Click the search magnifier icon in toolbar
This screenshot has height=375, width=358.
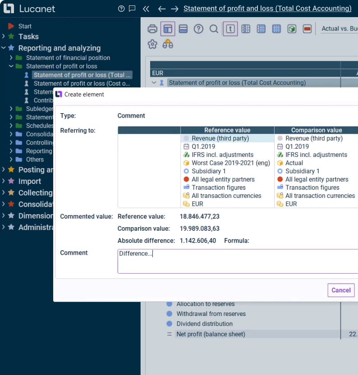pos(214,29)
